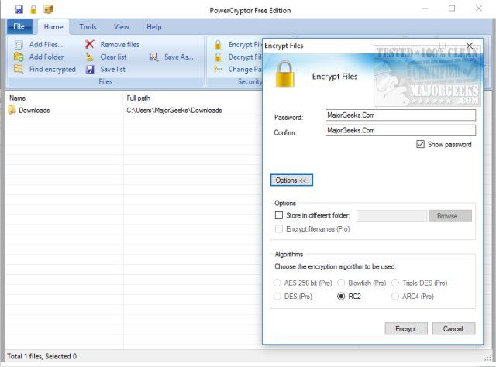Viewport: 496px width, 367px height.
Task: Click the Find encrypted icon
Action: point(19,69)
